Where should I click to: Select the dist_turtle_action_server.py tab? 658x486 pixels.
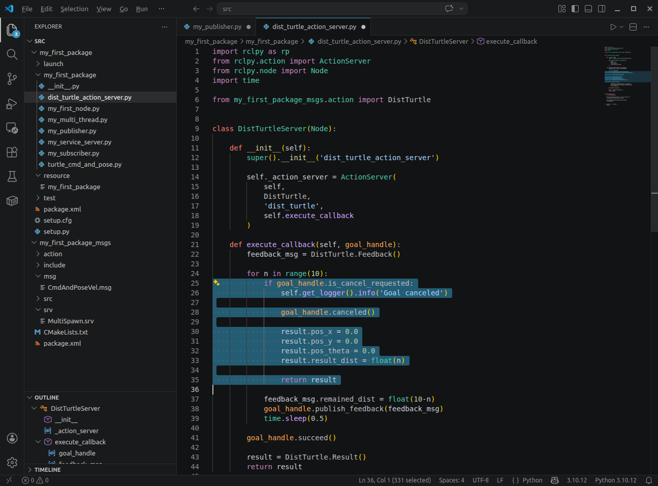[x=314, y=27]
